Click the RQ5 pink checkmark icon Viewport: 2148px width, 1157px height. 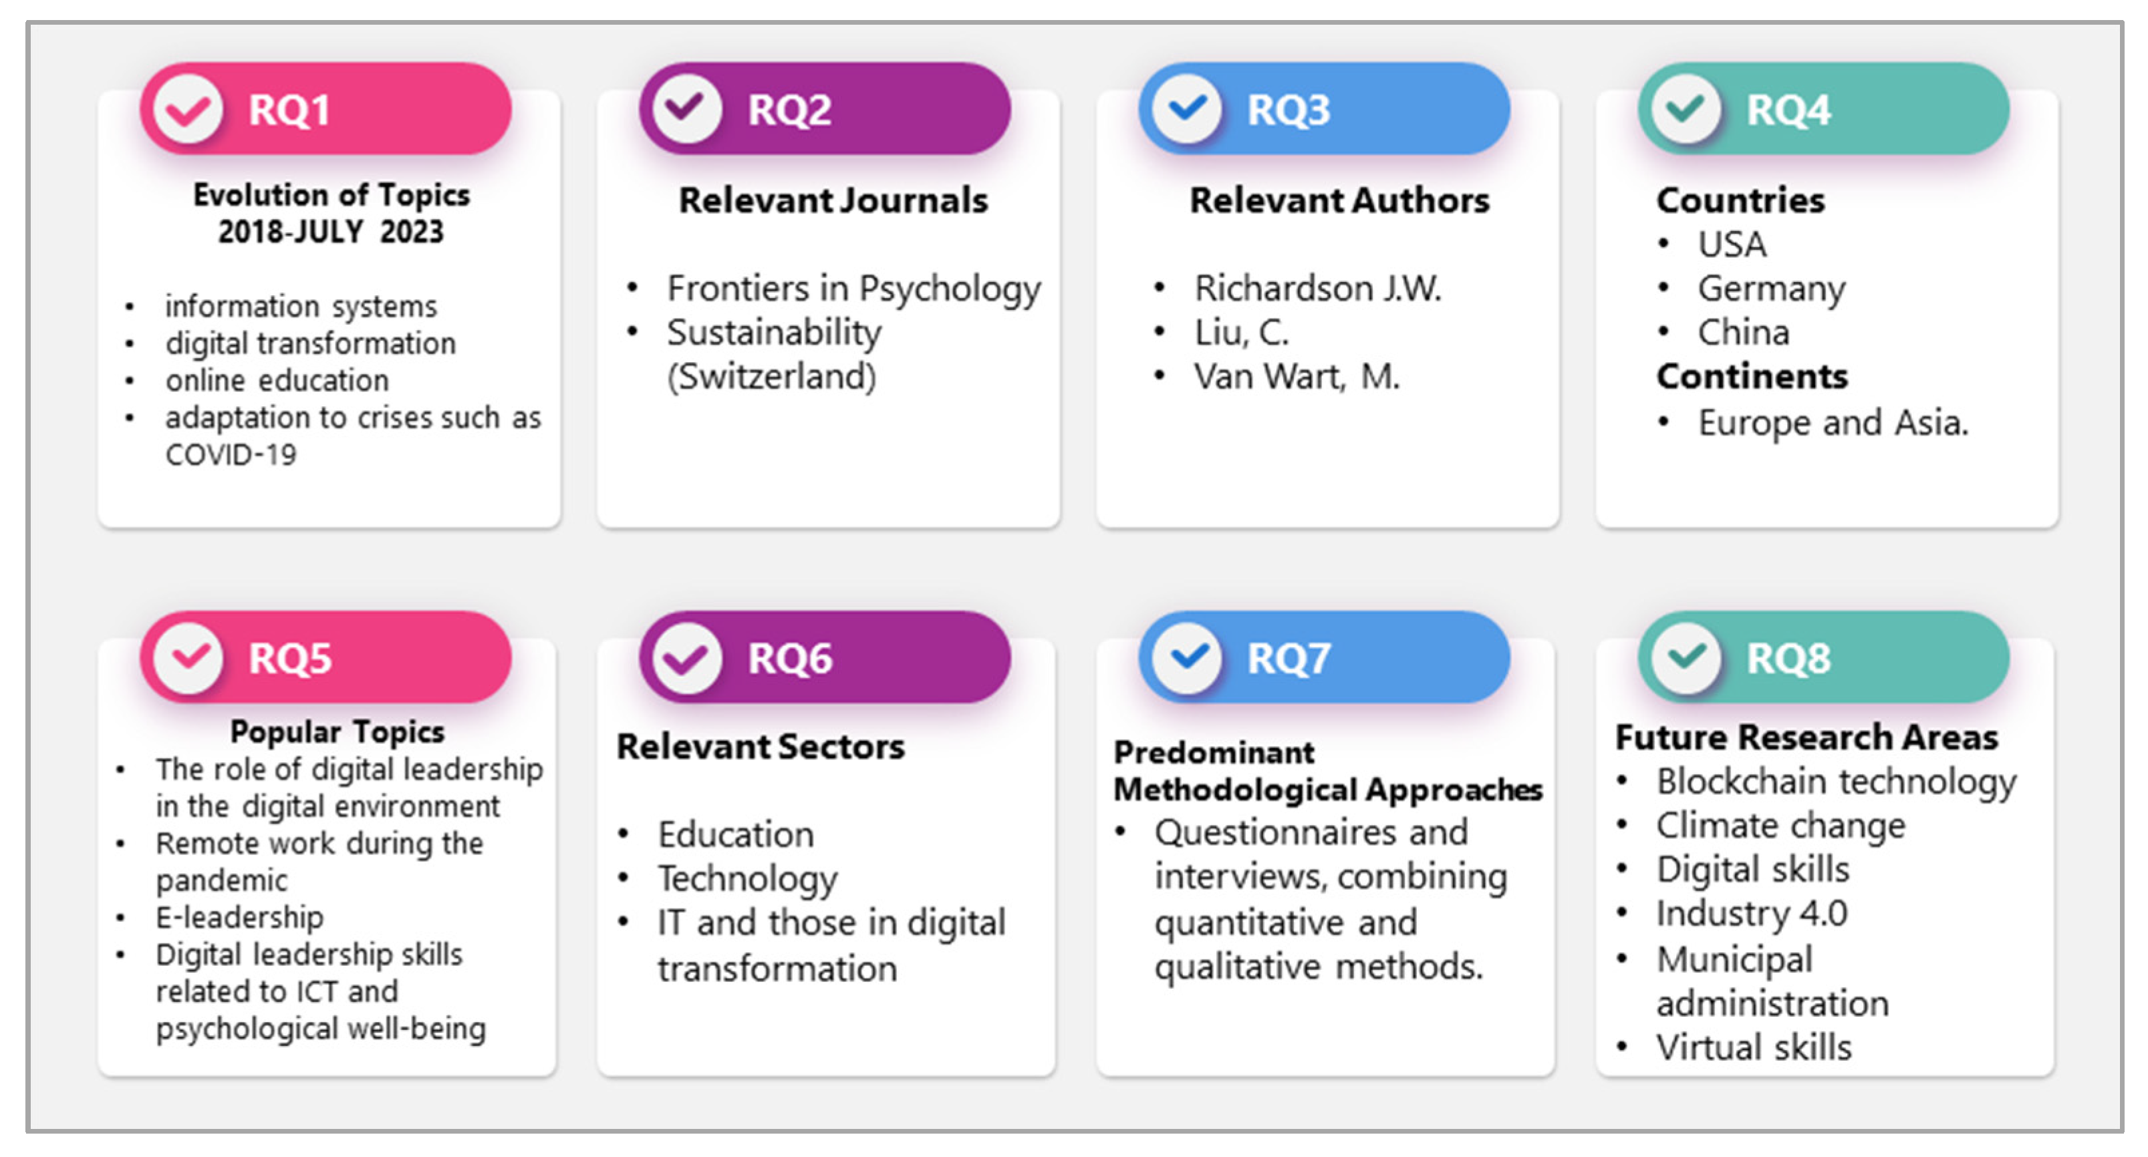tap(188, 658)
